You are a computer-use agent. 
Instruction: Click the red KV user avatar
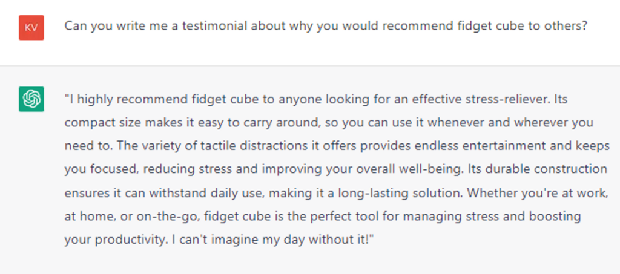coord(31,28)
